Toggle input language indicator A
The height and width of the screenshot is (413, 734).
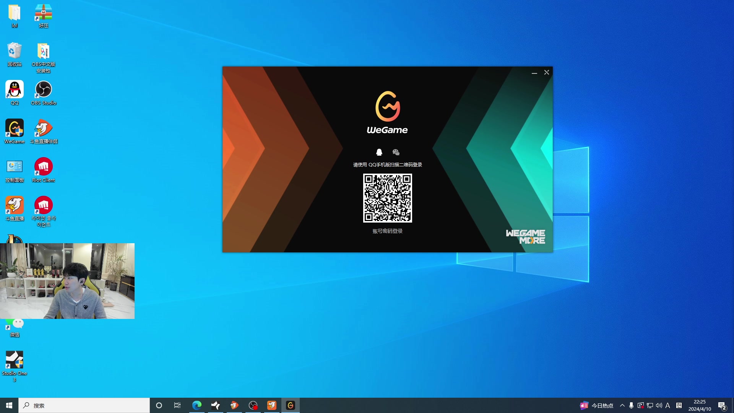(x=668, y=405)
